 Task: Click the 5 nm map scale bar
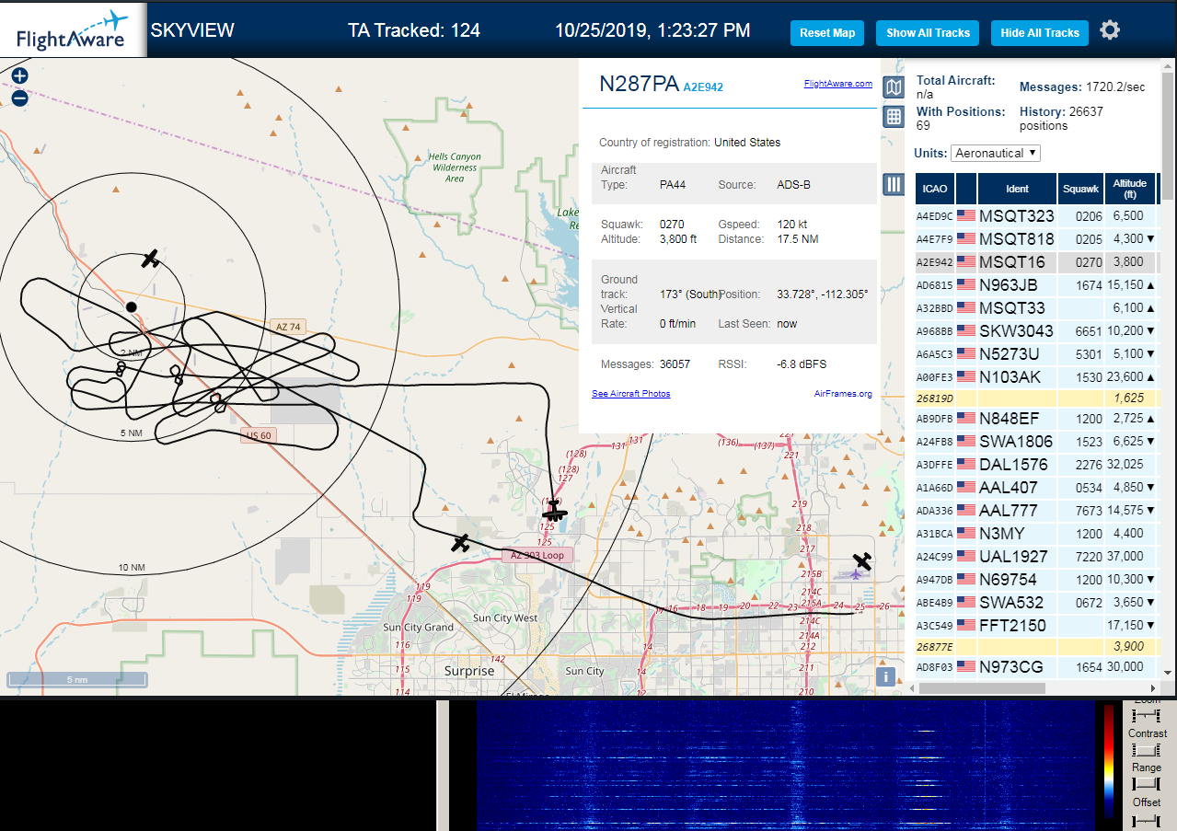point(77,680)
